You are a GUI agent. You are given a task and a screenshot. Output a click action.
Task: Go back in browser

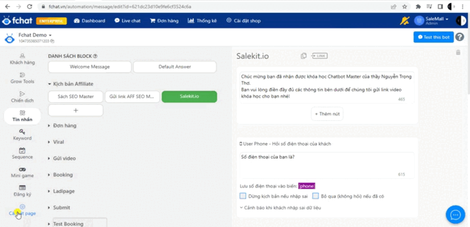pos(7,6)
